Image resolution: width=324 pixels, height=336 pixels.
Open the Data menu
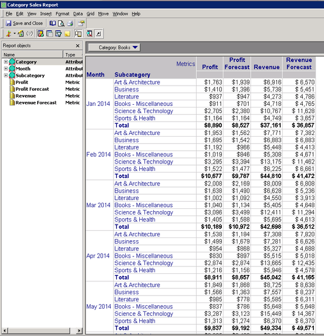pos(78,13)
